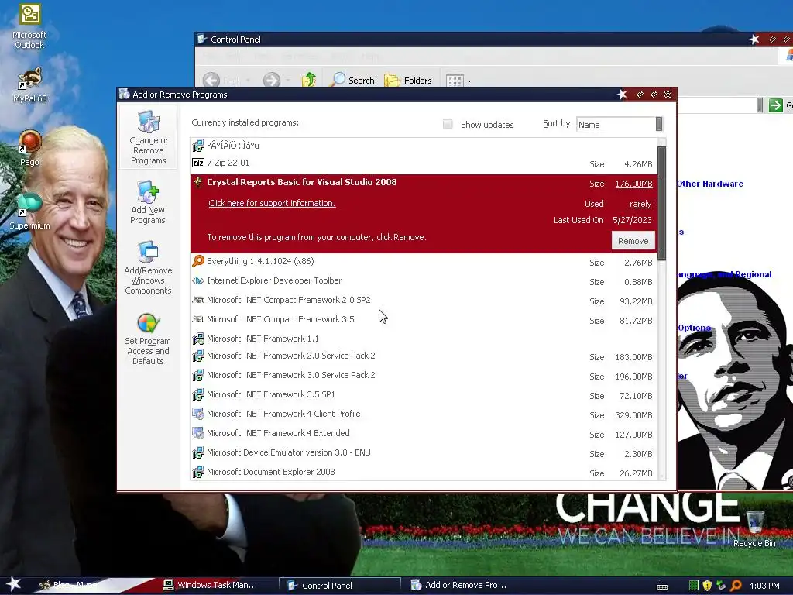Select Microsoft .NET Framework 3.0 Service Pack 2
The image size is (793, 595).
424,376
